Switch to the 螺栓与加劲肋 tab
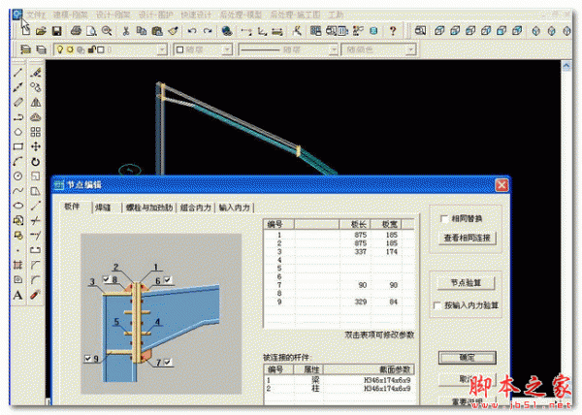Image resolution: width=582 pixels, height=415 pixels. (149, 207)
